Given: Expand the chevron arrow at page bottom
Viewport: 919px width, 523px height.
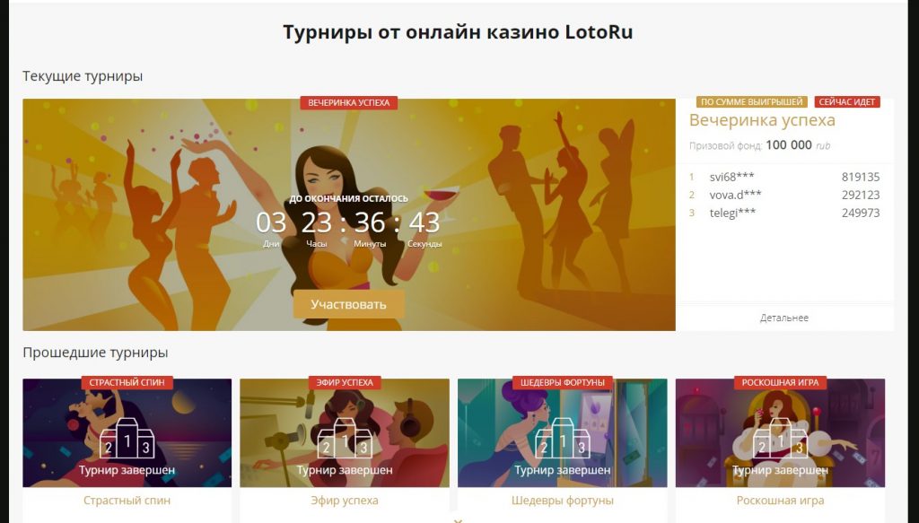Looking at the screenshot, I should [x=459, y=520].
